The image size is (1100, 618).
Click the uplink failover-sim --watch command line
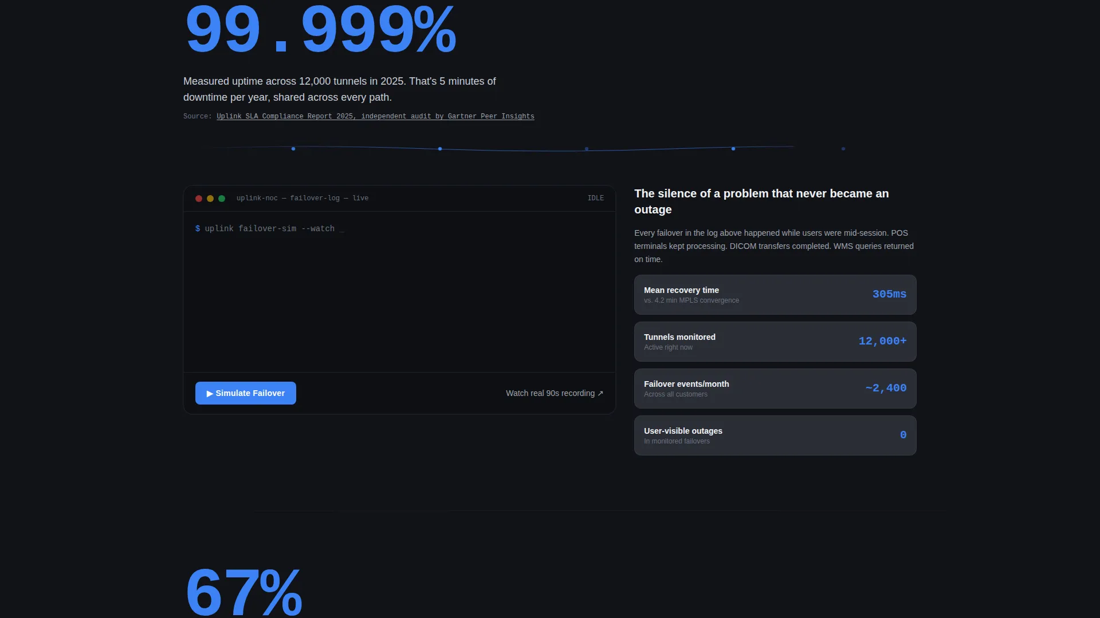pyautogui.click(x=270, y=228)
